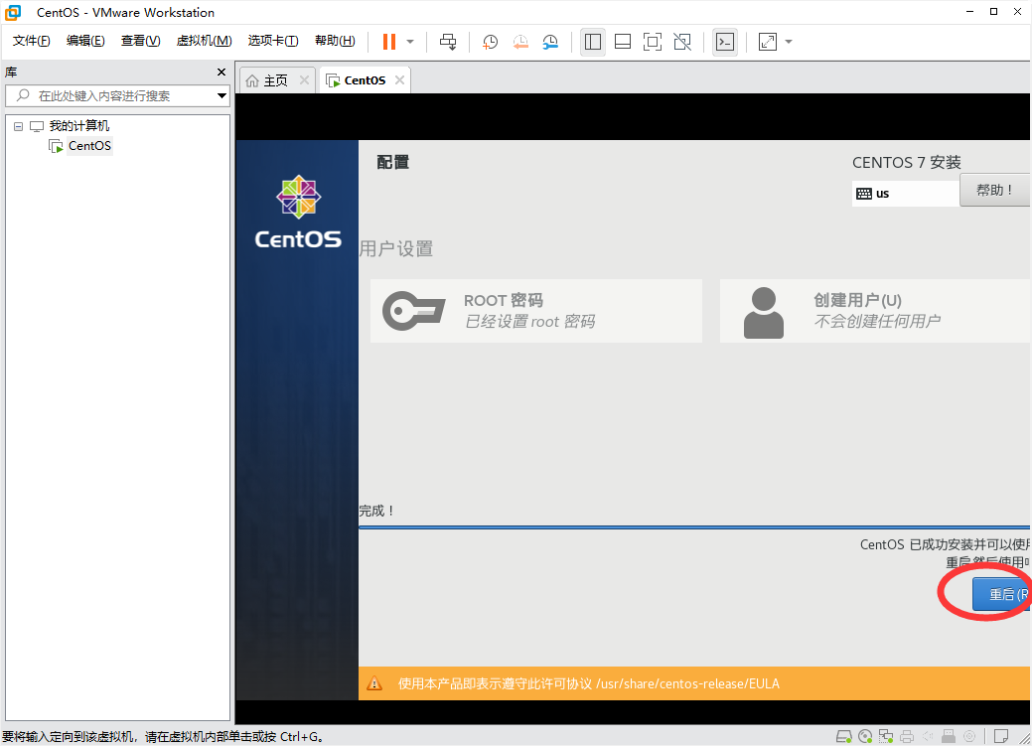The width and height of the screenshot is (1032, 746).
Task: Close the 库 library panel
Action: click(x=221, y=72)
